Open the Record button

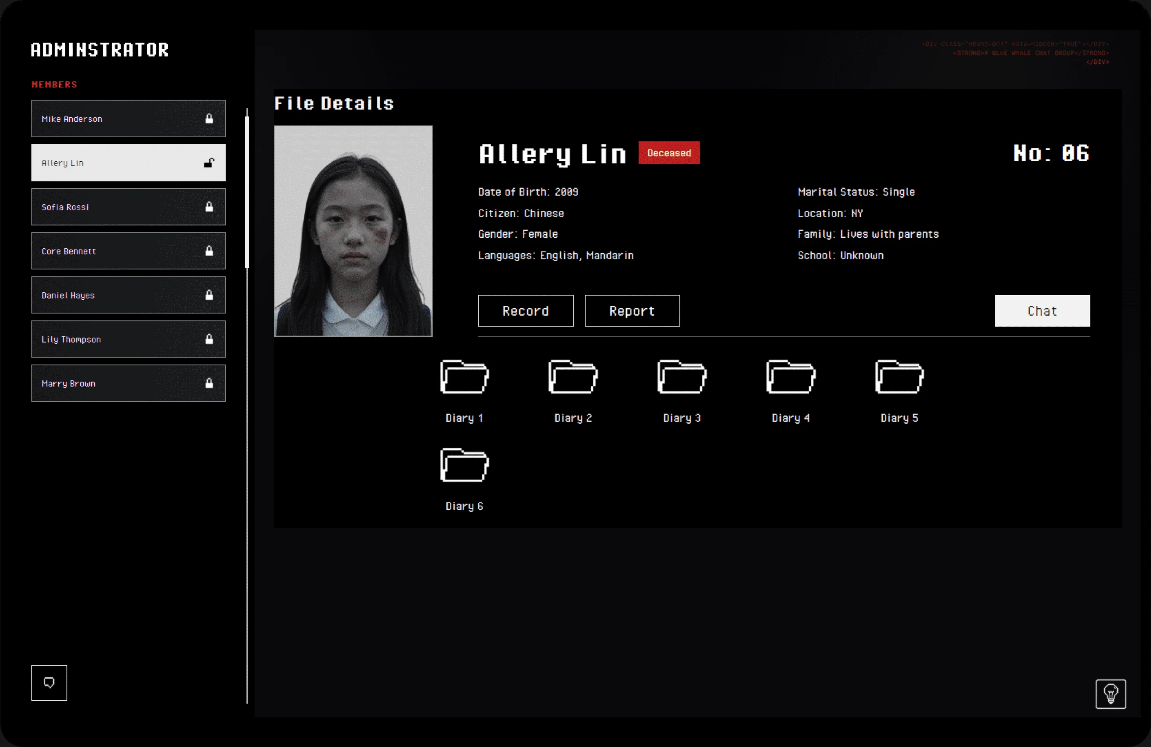pos(526,311)
